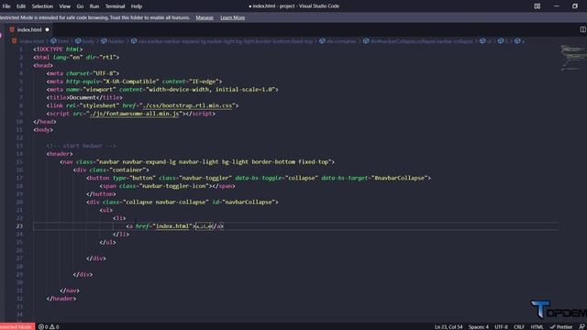This screenshot has height=330, width=587.
Task: Select the index.html editor tab
Action: (x=29, y=29)
